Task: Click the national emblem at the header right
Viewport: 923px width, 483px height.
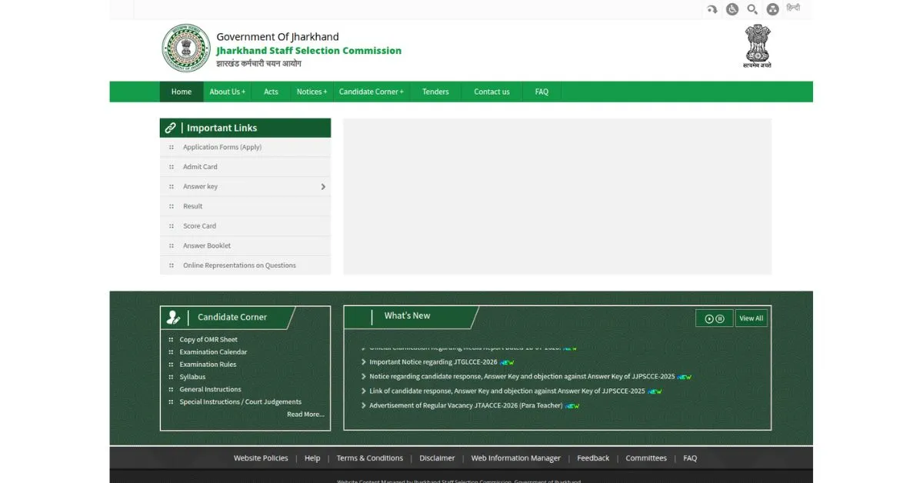Action: (x=757, y=46)
